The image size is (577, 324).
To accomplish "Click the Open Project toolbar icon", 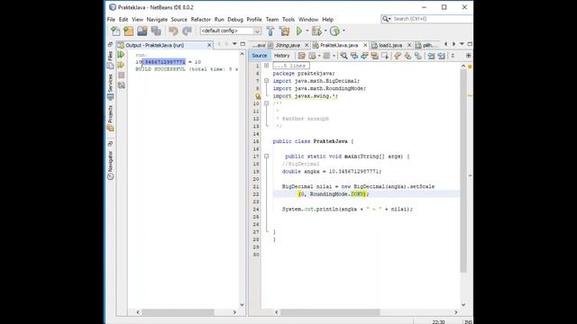I will point(142,31).
